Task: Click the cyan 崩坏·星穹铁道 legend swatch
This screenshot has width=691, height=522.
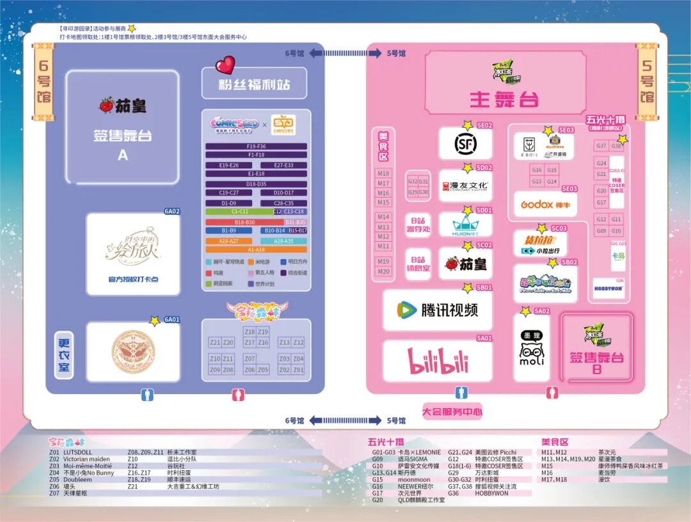Action: [x=209, y=262]
